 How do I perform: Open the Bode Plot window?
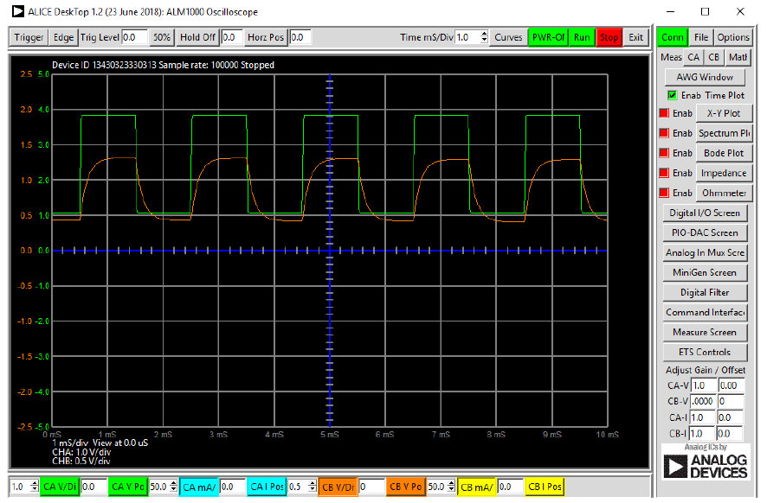point(724,153)
